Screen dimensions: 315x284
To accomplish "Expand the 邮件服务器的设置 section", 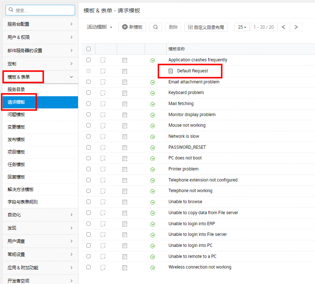I will (40, 51).
